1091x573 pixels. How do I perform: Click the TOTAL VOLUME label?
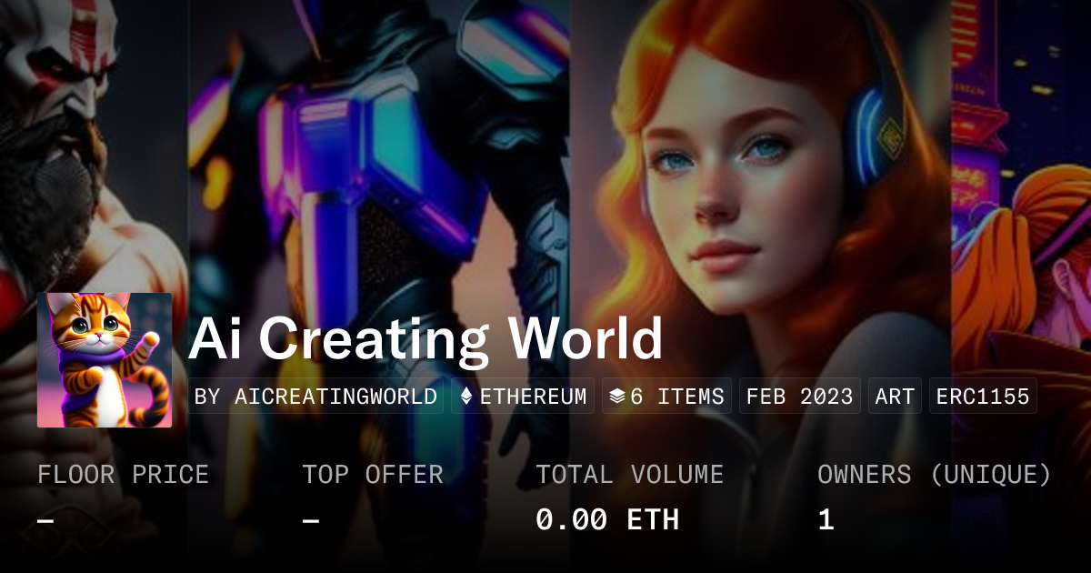(629, 475)
